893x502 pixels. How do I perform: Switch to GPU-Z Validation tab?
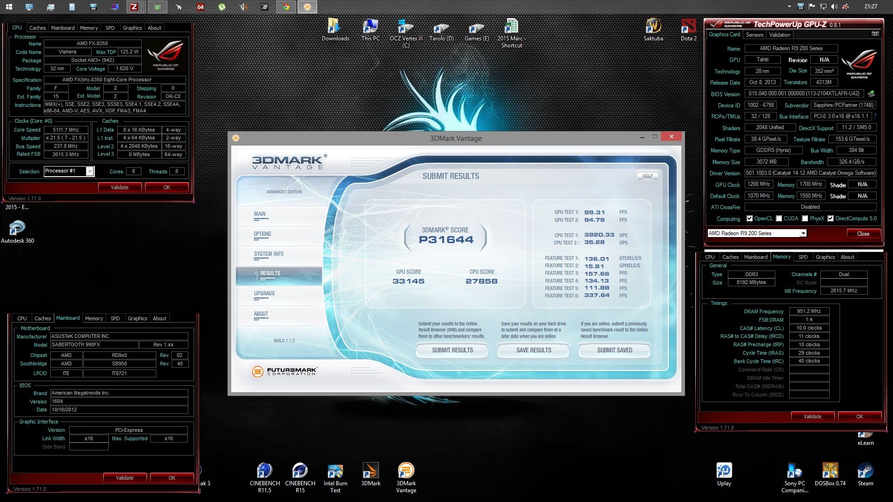tap(780, 35)
